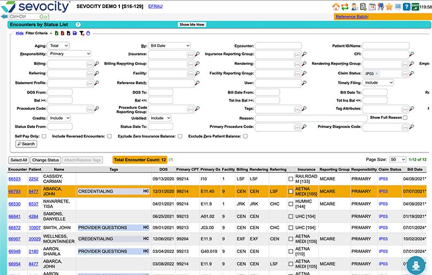Click the monitor screen icon
The image size is (432, 275).
click(398, 7)
